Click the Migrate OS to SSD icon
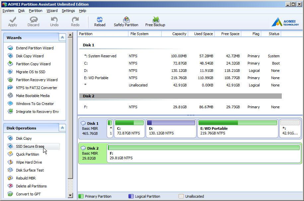This screenshot has height=201, width=304. (10, 72)
